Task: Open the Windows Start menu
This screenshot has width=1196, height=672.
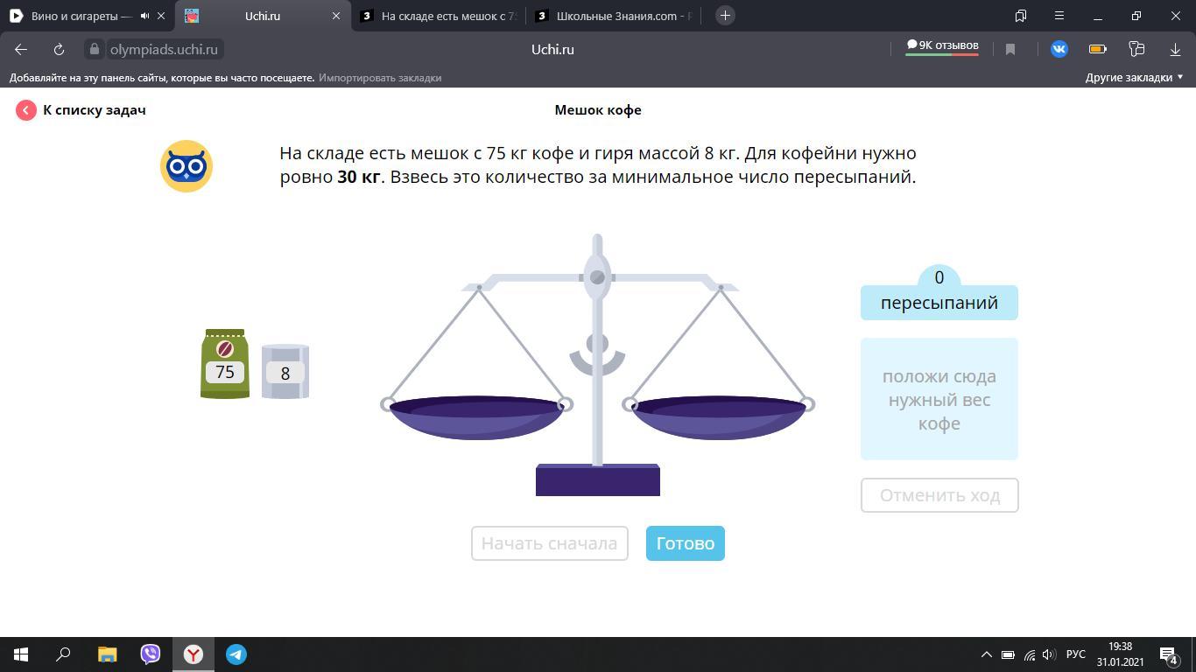Action: 21,654
